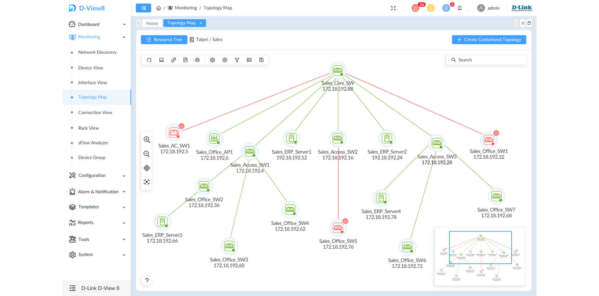Expand the Dashboard menu section
This screenshot has width=599, height=296.
click(x=97, y=24)
